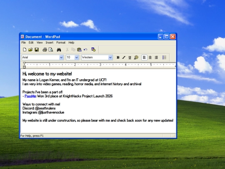
Task: Open the Edit menu
Action: pyautogui.click(x=31, y=43)
